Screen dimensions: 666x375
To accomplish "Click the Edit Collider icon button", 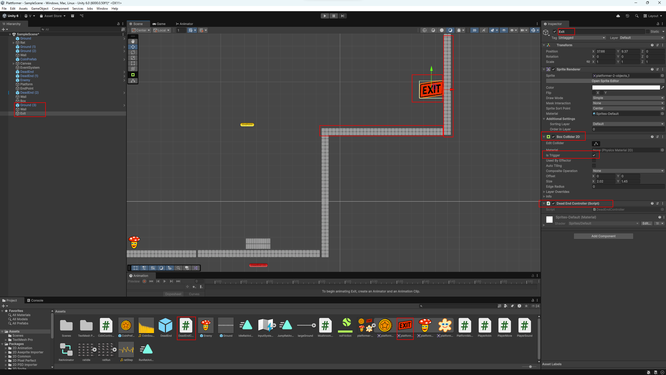I will pos(596,144).
